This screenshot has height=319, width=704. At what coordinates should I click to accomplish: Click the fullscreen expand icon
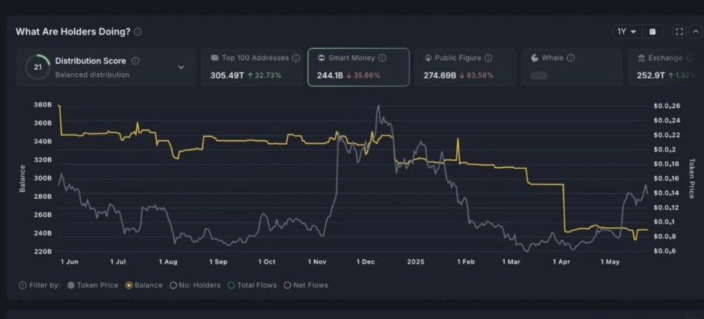pyautogui.click(x=679, y=32)
